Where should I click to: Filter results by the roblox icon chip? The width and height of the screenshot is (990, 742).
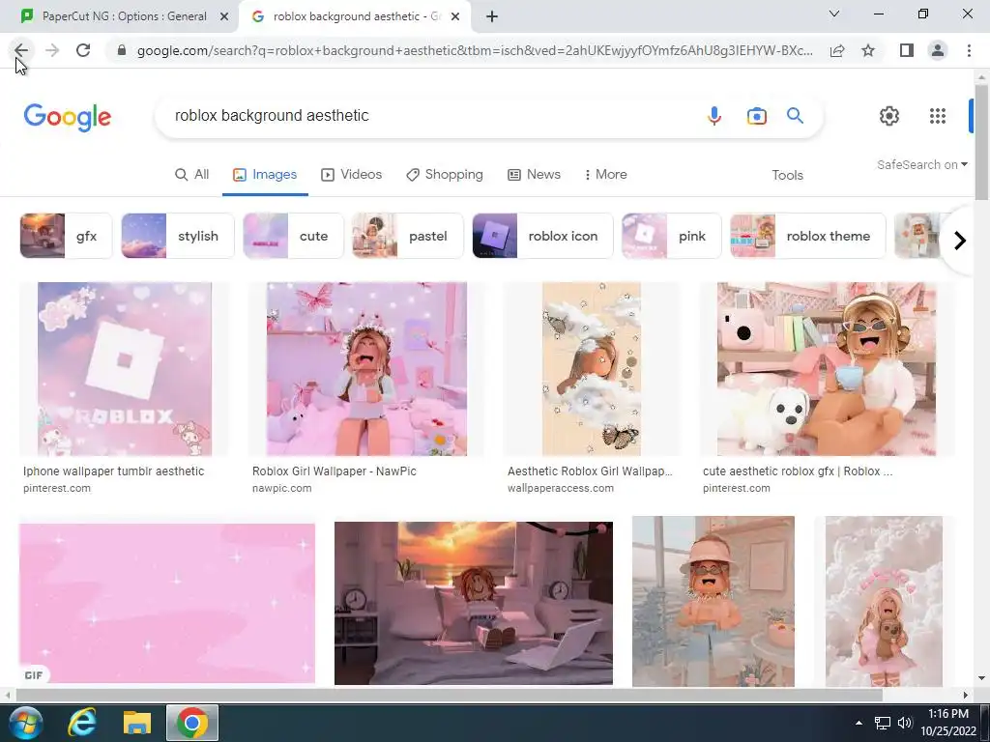pos(542,236)
